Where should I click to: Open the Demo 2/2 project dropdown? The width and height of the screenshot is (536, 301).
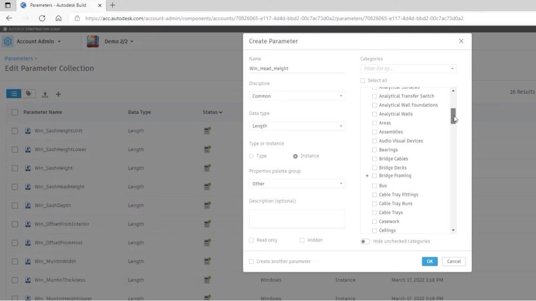(x=119, y=41)
